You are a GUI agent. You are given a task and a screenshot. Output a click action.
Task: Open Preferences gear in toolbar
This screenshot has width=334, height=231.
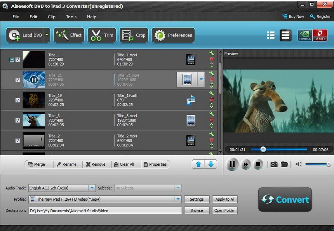(x=173, y=35)
